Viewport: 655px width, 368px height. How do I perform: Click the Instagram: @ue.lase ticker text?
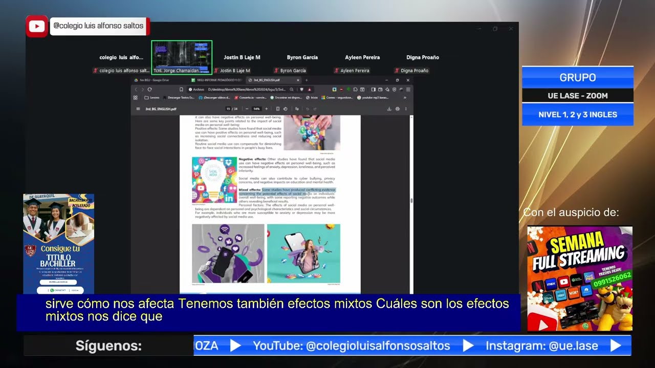point(542,346)
